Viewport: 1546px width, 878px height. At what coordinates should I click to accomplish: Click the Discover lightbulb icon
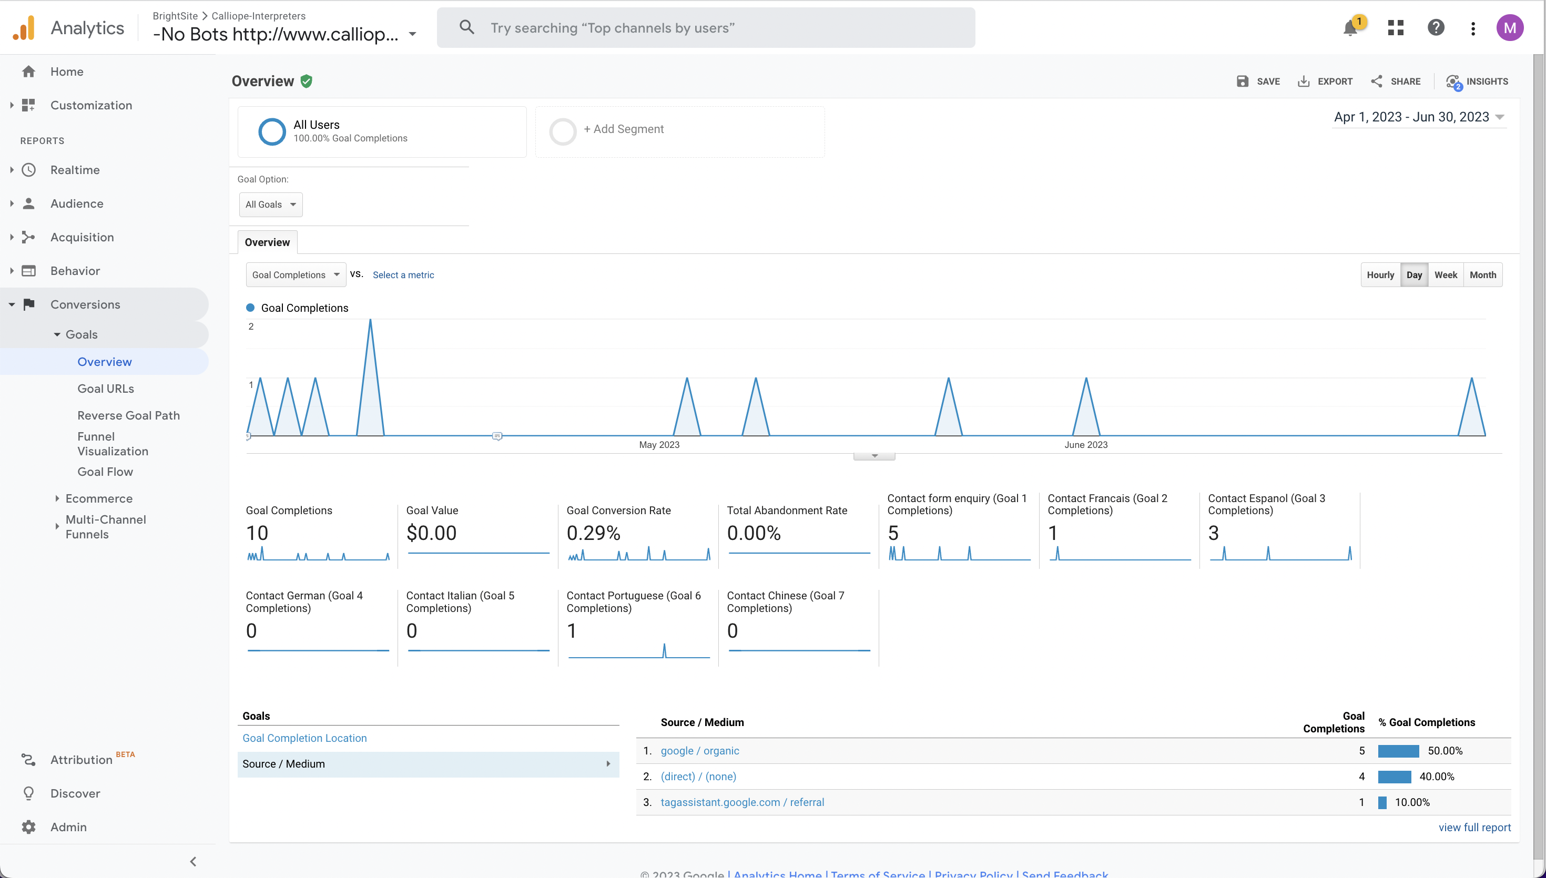[x=29, y=793]
